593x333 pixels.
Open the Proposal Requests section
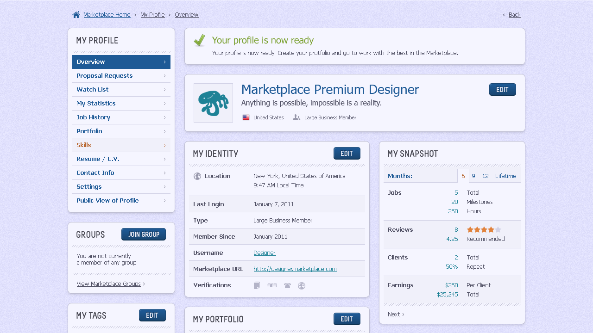pos(121,75)
